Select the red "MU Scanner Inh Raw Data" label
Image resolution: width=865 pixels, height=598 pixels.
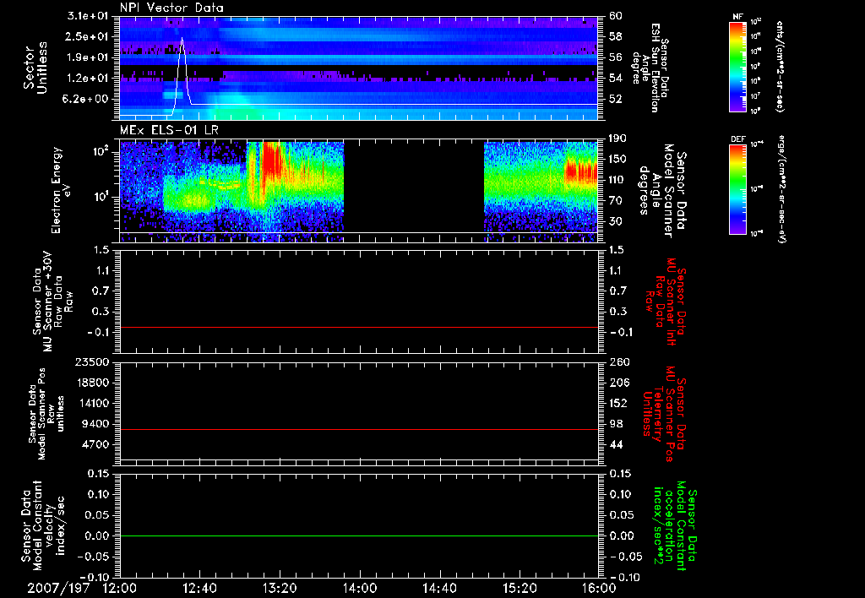pos(667,302)
